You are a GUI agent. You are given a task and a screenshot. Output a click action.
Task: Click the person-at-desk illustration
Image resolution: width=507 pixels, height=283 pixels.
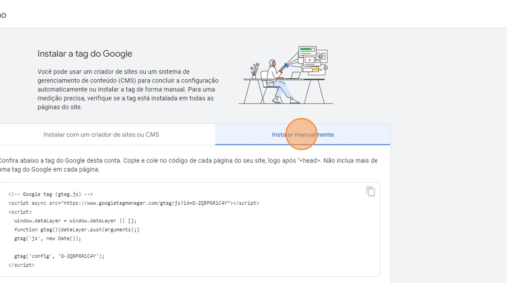click(x=277, y=82)
